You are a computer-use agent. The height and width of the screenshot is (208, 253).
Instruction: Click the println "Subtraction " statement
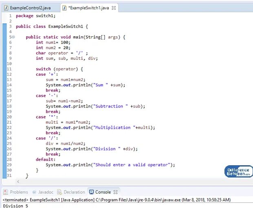(95, 106)
